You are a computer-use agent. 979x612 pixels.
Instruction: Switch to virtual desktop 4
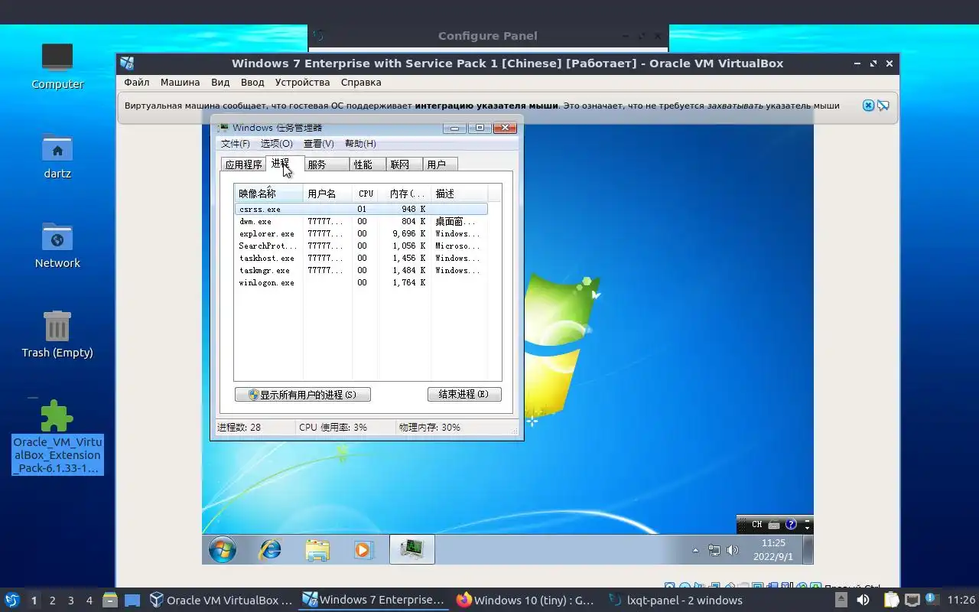point(89,601)
